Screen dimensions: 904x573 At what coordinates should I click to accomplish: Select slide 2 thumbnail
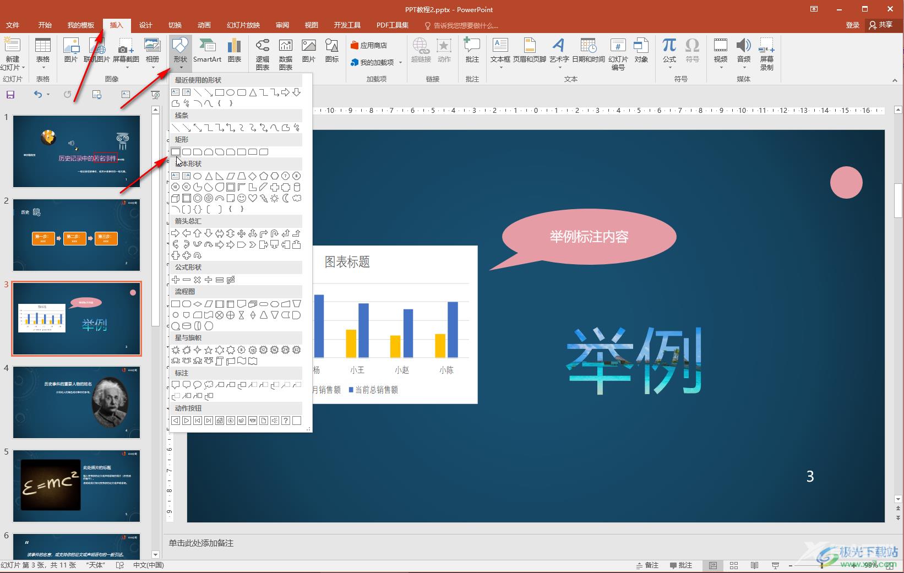[x=77, y=234]
